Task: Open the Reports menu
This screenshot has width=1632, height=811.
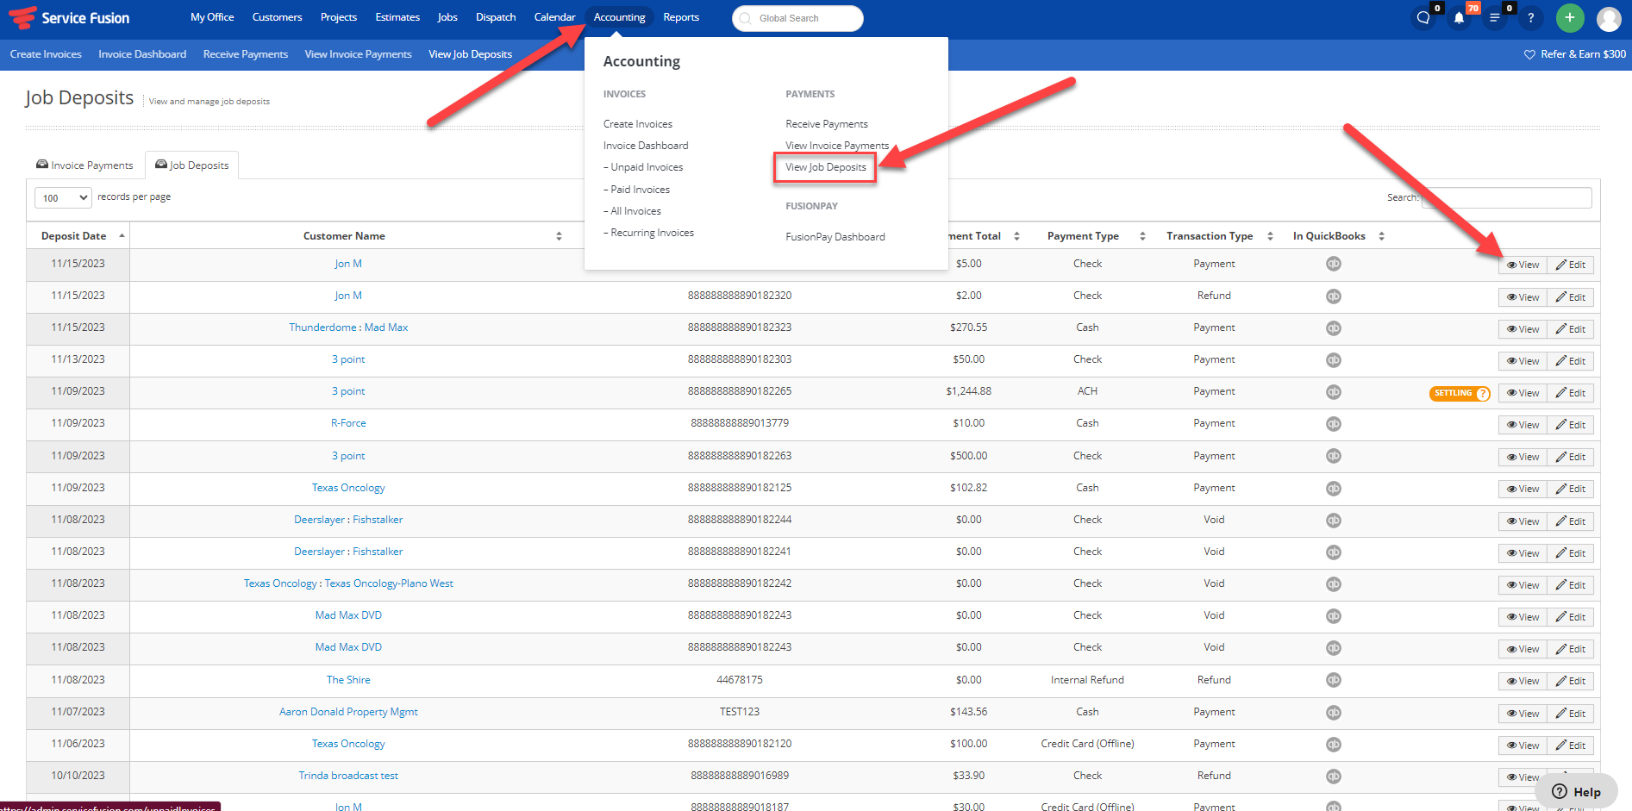Action: 681,17
